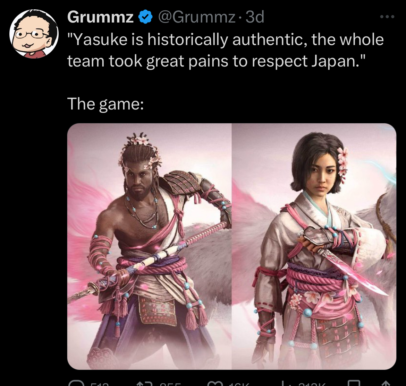Image resolution: width=406 pixels, height=386 pixels.
Task: Open Grummz's cartoon profile avatar
Action: click(x=34, y=34)
